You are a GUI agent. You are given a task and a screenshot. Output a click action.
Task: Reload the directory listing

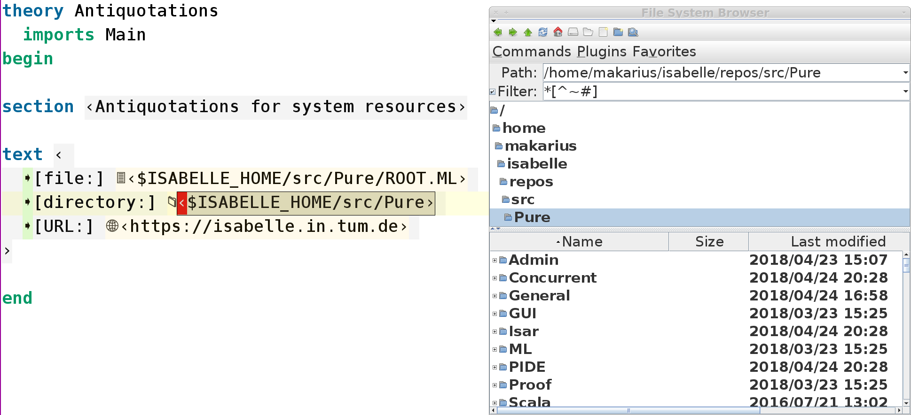tap(543, 32)
